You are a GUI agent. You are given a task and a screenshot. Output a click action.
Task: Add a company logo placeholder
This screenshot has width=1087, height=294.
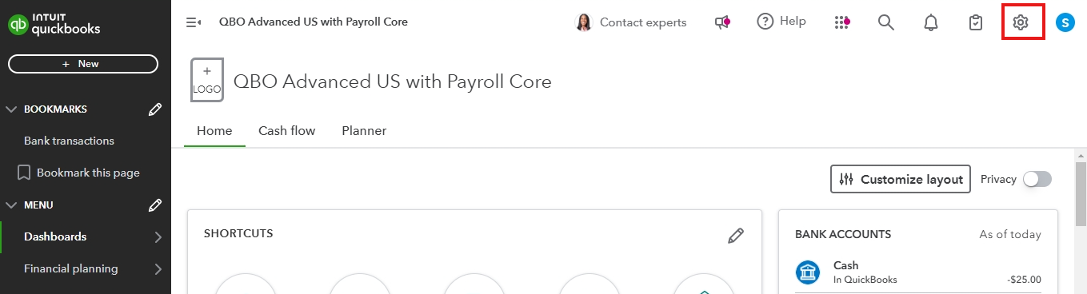point(207,81)
